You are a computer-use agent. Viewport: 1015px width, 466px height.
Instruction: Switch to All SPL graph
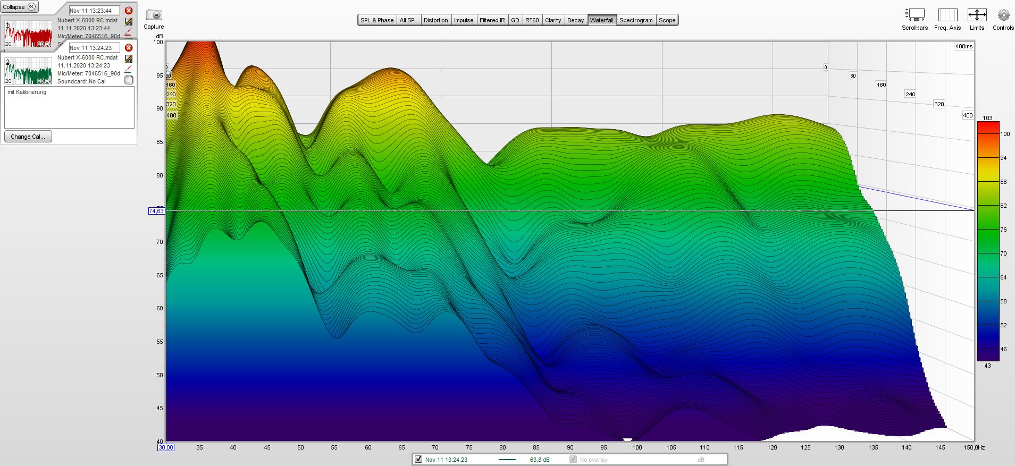point(408,20)
